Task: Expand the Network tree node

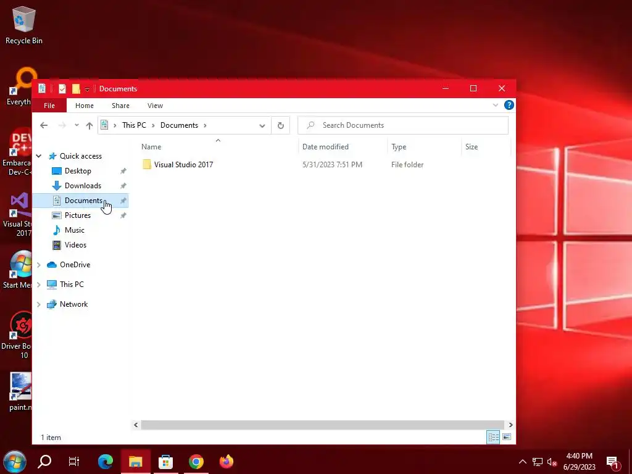Action: point(39,304)
